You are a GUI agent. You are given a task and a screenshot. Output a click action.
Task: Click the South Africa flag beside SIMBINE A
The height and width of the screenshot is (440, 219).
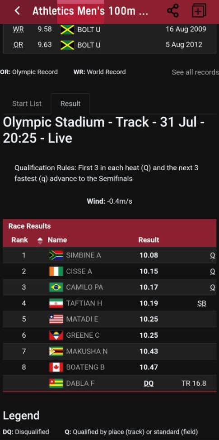[56, 255]
